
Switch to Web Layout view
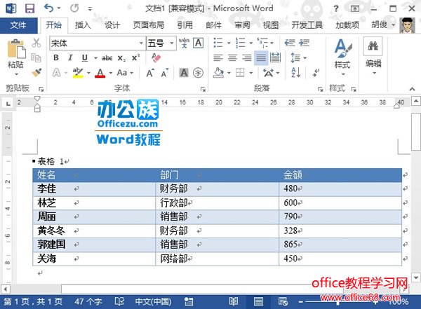(283, 301)
